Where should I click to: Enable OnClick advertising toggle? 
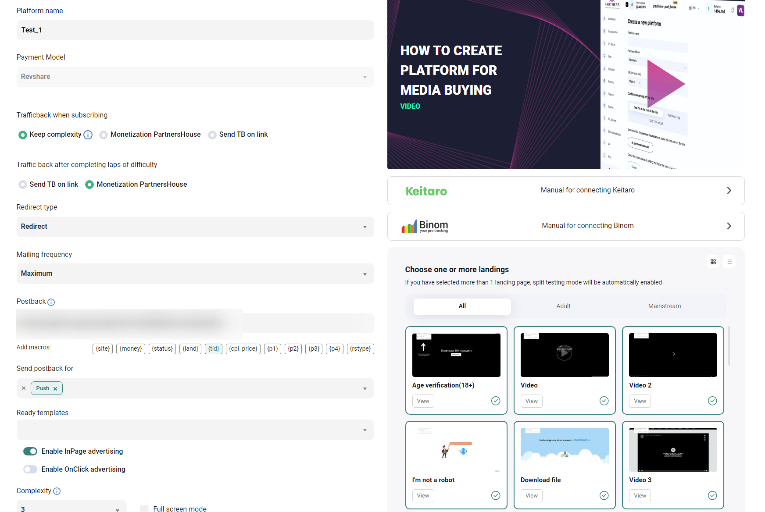(x=30, y=469)
